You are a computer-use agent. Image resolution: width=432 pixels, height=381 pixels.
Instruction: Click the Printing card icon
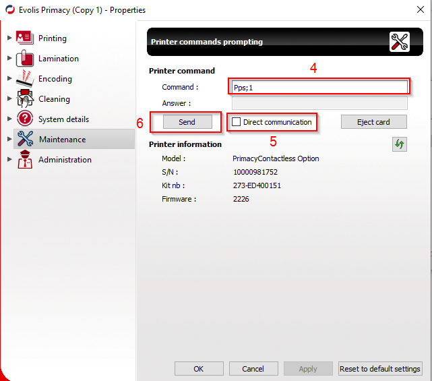(x=25, y=38)
